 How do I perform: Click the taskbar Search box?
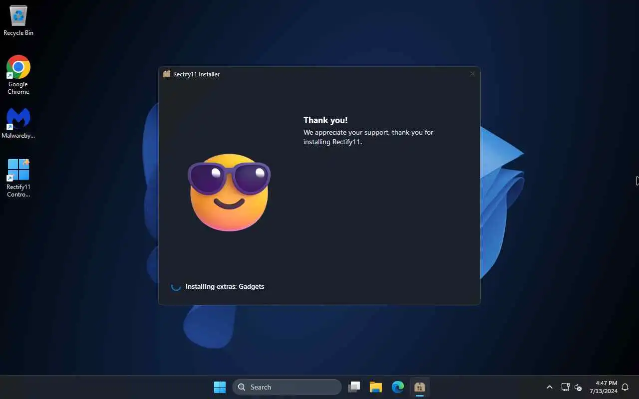(287, 387)
